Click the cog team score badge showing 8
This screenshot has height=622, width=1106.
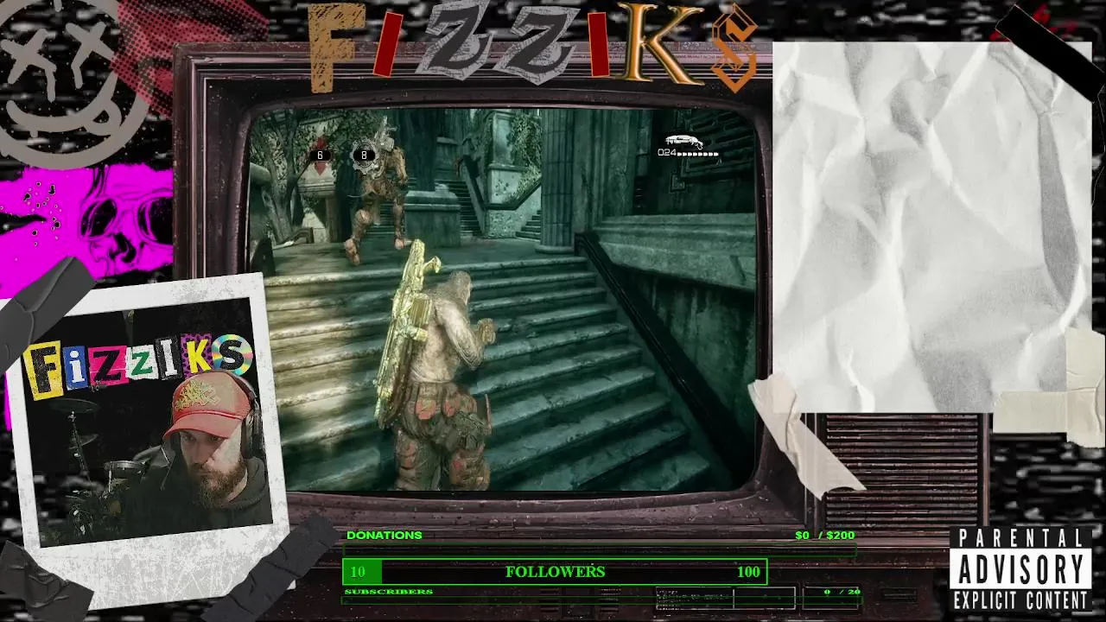pos(364,155)
